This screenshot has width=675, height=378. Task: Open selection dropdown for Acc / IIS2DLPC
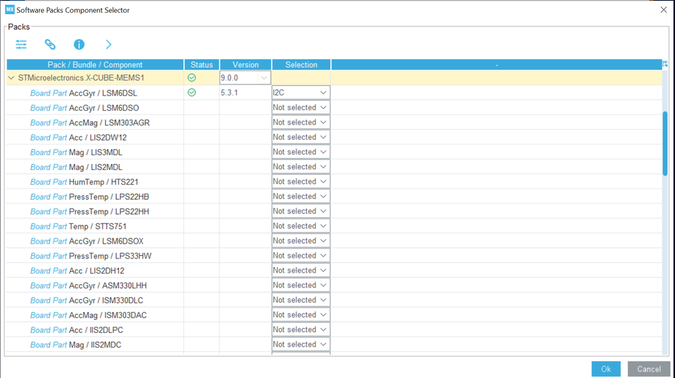point(301,330)
